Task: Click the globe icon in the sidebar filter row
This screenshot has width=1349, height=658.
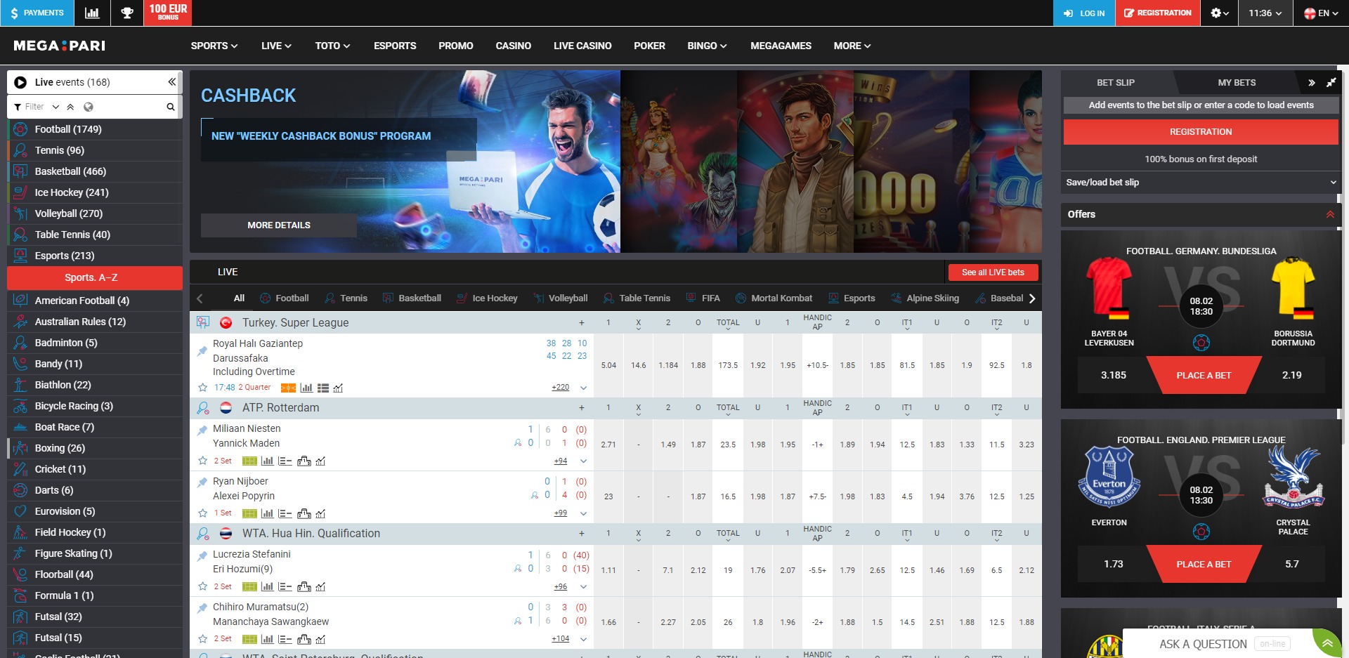Action: click(x=89, y=107)
